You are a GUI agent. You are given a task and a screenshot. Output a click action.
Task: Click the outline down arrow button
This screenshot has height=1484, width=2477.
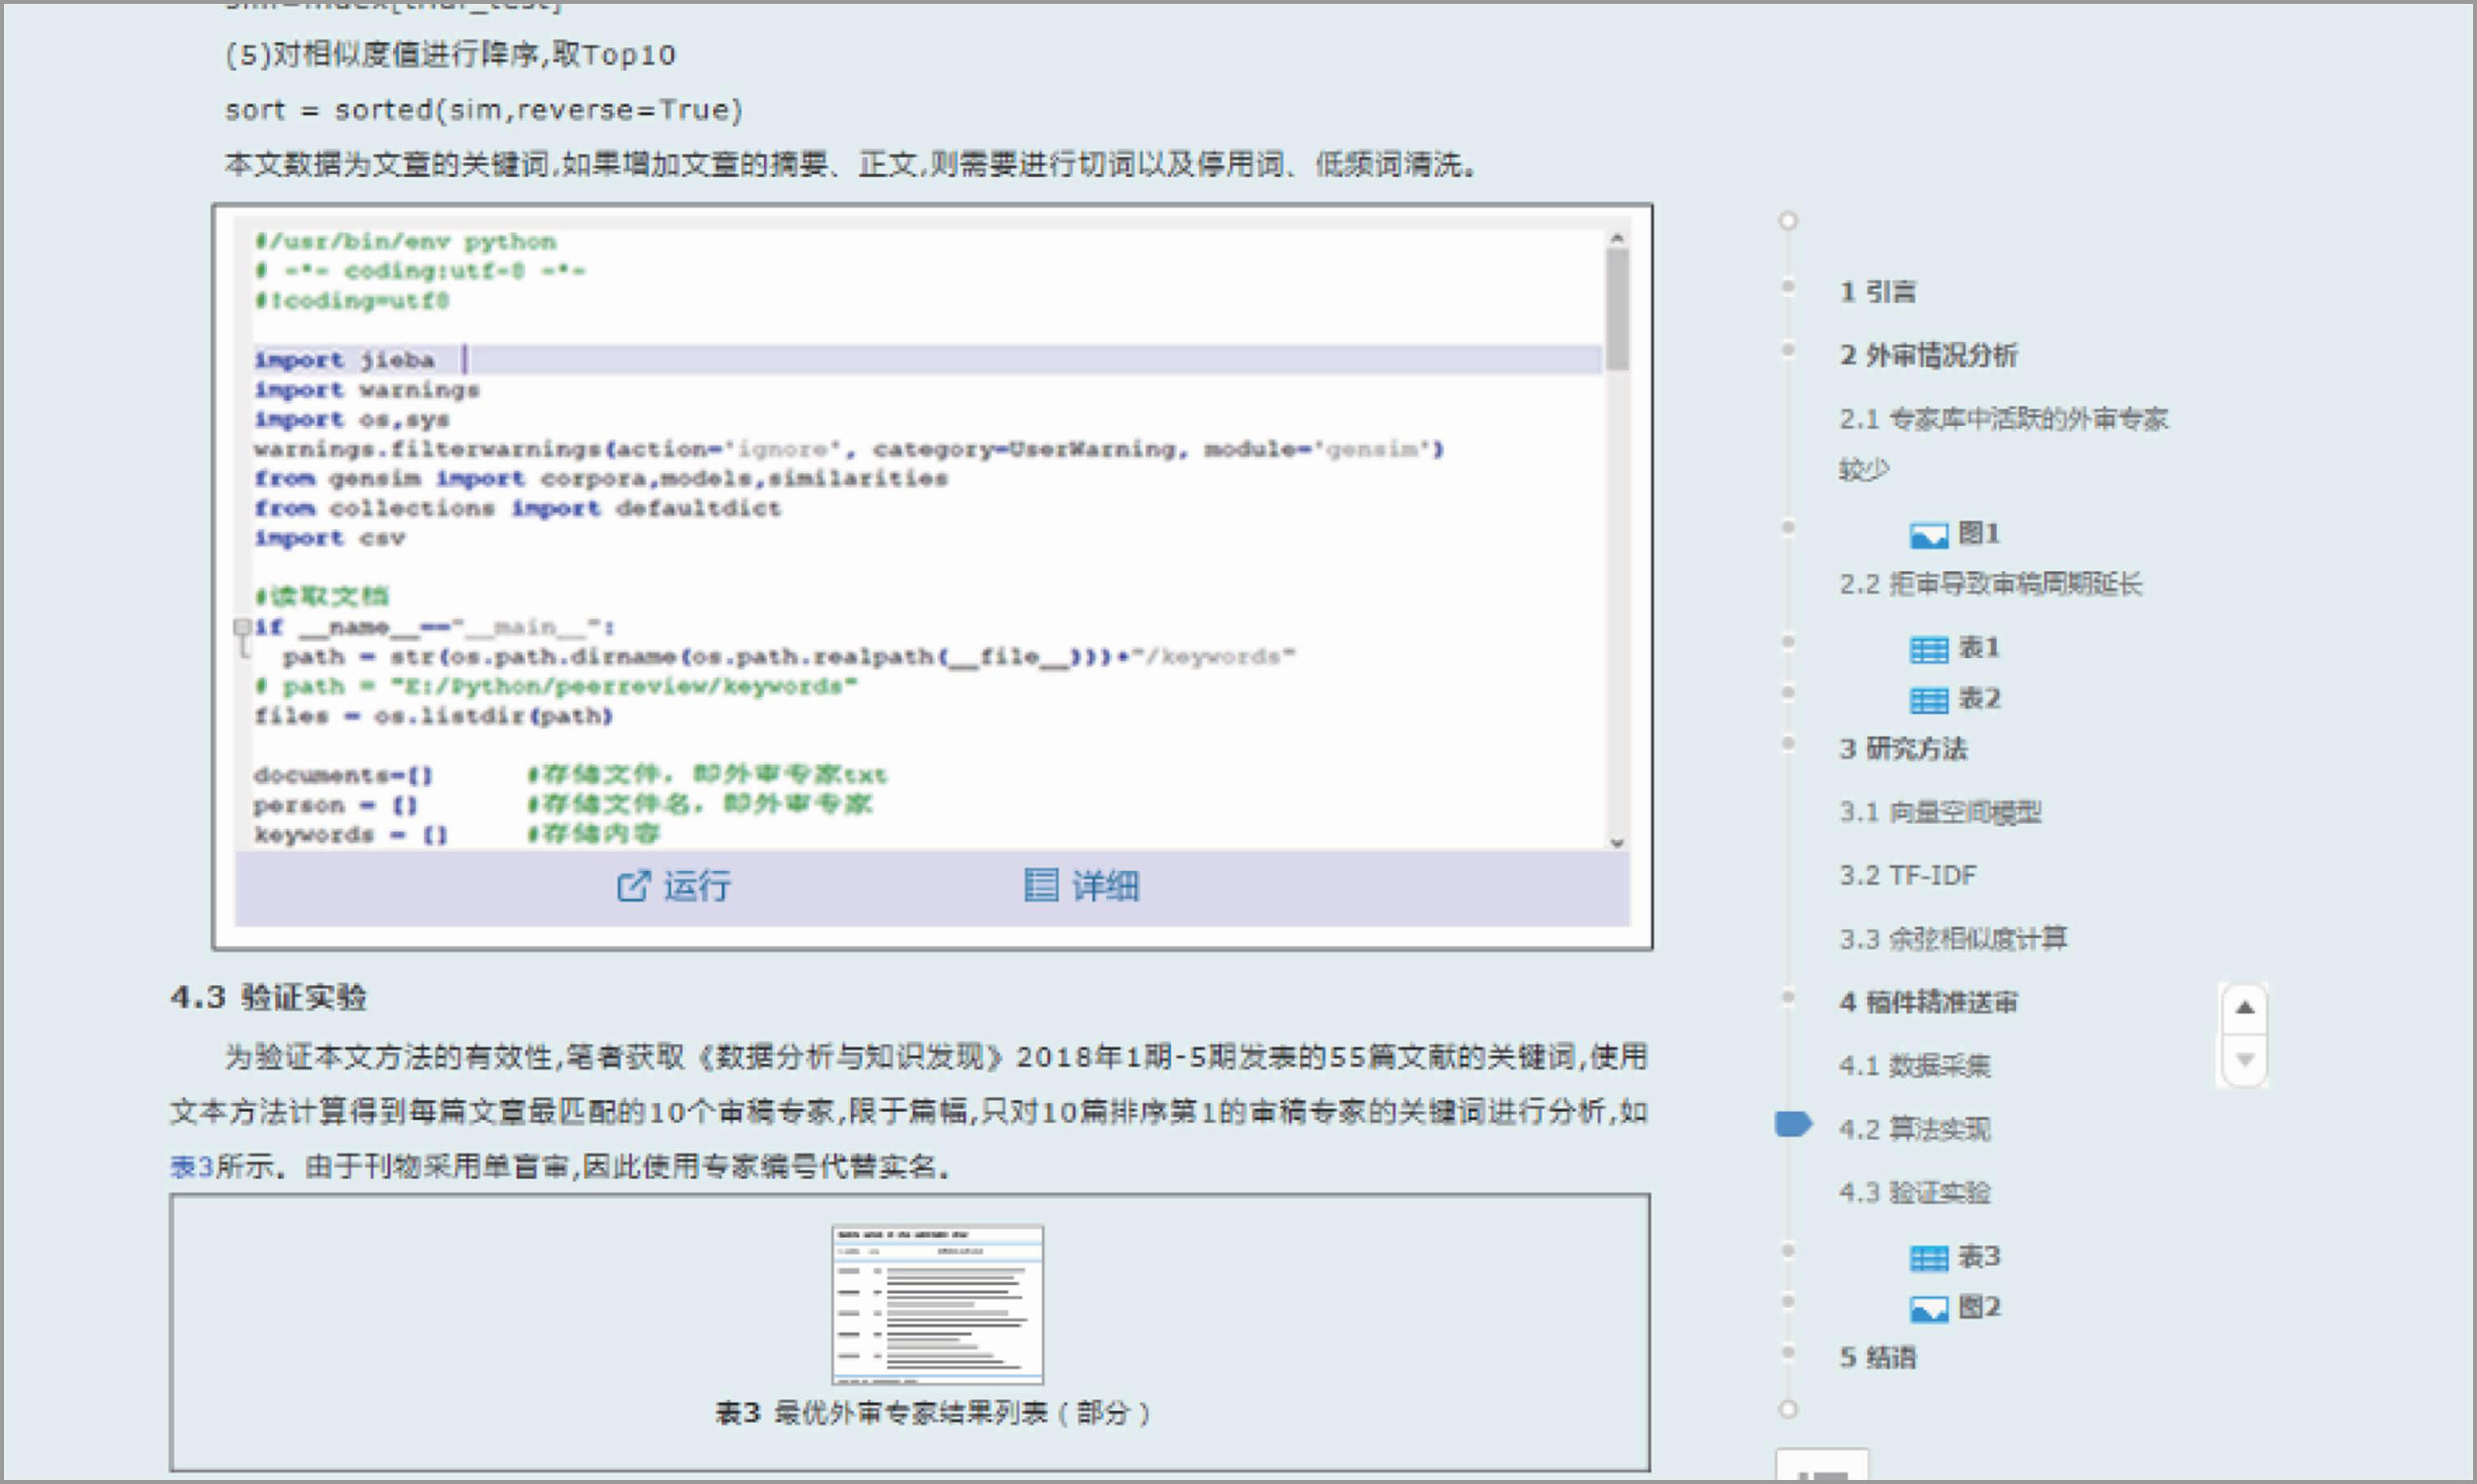click(2244, 1060)
